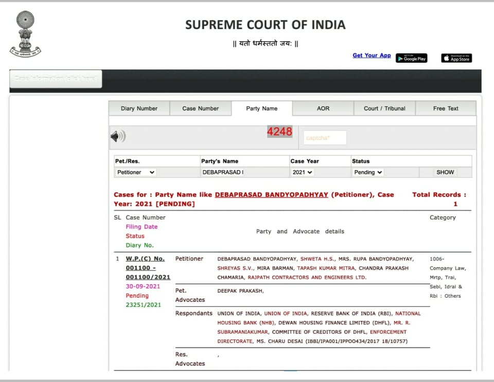The height and width of the screenshot is (382, 494).
Task: Go to the AOR tab
Action: 323,108
